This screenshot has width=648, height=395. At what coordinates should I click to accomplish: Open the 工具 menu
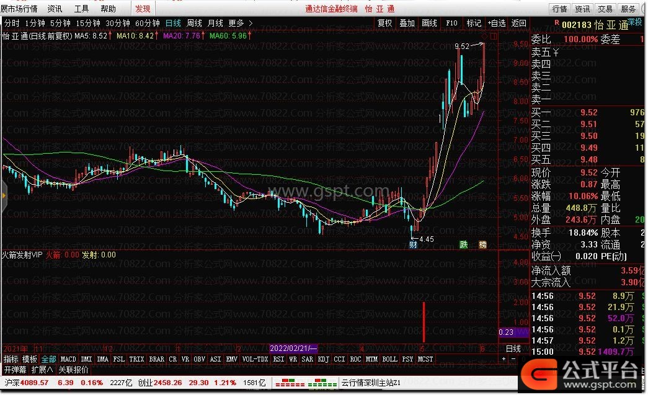81,9
